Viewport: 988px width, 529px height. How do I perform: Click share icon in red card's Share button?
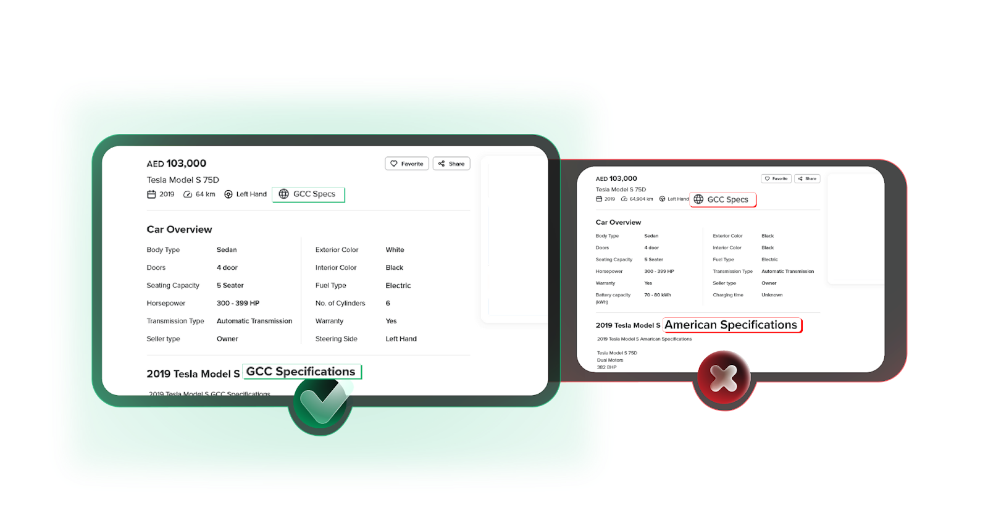click(x=800, y=178)
